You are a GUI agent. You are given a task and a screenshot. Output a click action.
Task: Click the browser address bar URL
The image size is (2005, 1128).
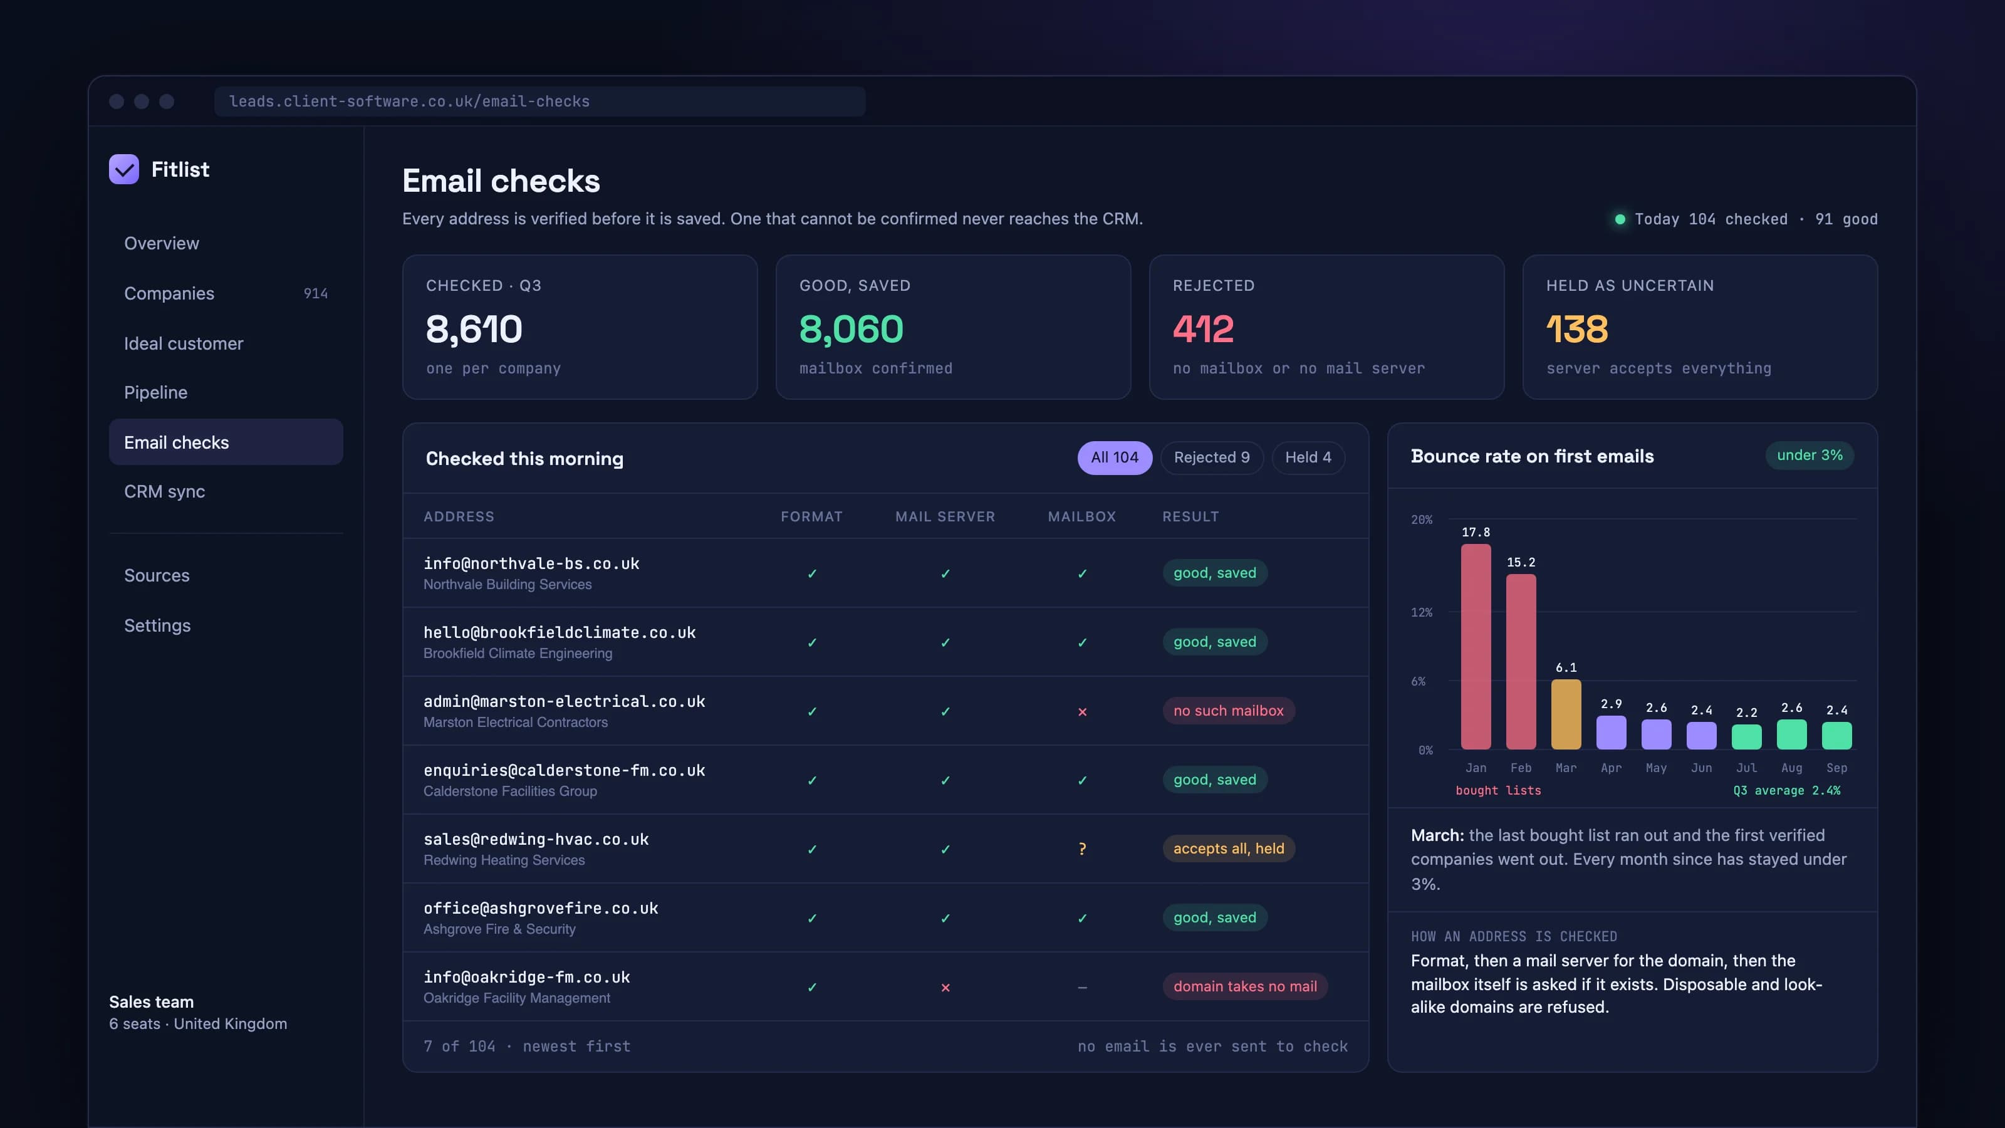(539, 101)
